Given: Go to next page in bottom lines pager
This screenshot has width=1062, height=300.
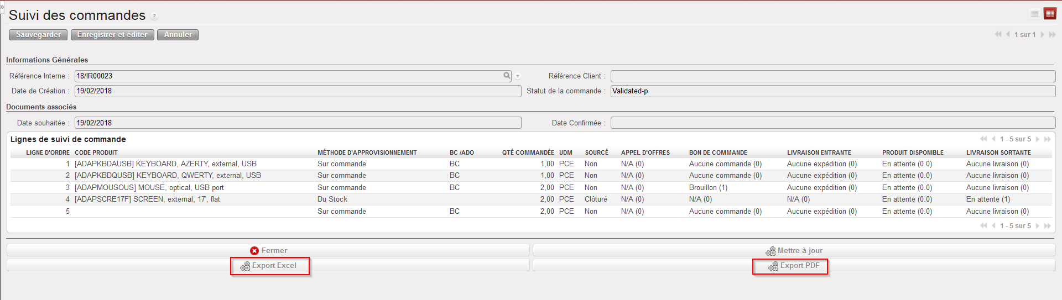Looking at the screenshot, I should pyautogui.click(x=1038, y=226).
